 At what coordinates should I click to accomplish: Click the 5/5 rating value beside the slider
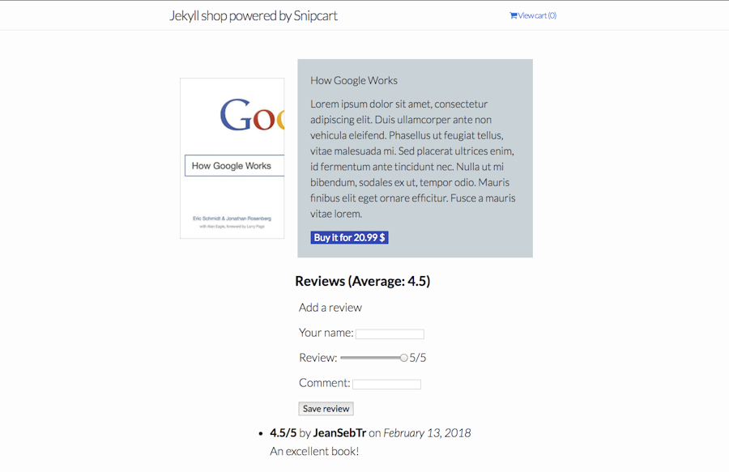pyautogui.click(x=417, y=358)
